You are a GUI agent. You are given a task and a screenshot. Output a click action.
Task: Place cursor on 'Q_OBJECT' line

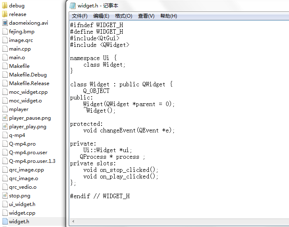[x=96, y=91]
